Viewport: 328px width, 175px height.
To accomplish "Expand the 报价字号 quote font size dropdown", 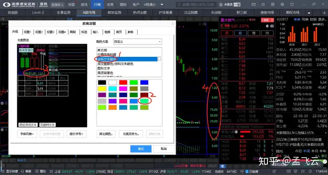I will coord(77,134).
